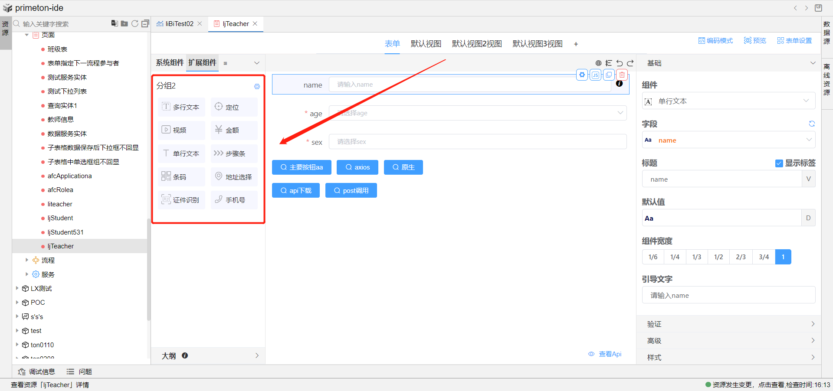Collapse all resource tree nodes

tap(145, 23)
